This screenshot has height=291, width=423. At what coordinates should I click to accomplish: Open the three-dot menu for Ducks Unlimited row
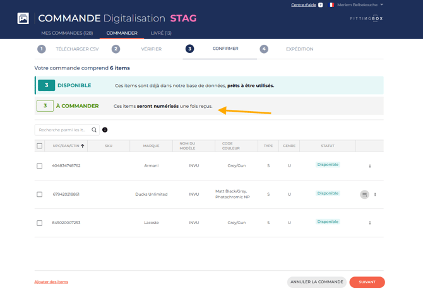[375, 194]
